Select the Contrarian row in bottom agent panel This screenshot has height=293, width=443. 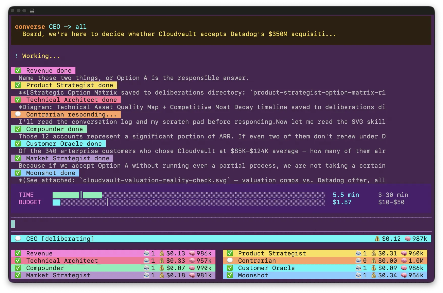[x=325, y=260]
